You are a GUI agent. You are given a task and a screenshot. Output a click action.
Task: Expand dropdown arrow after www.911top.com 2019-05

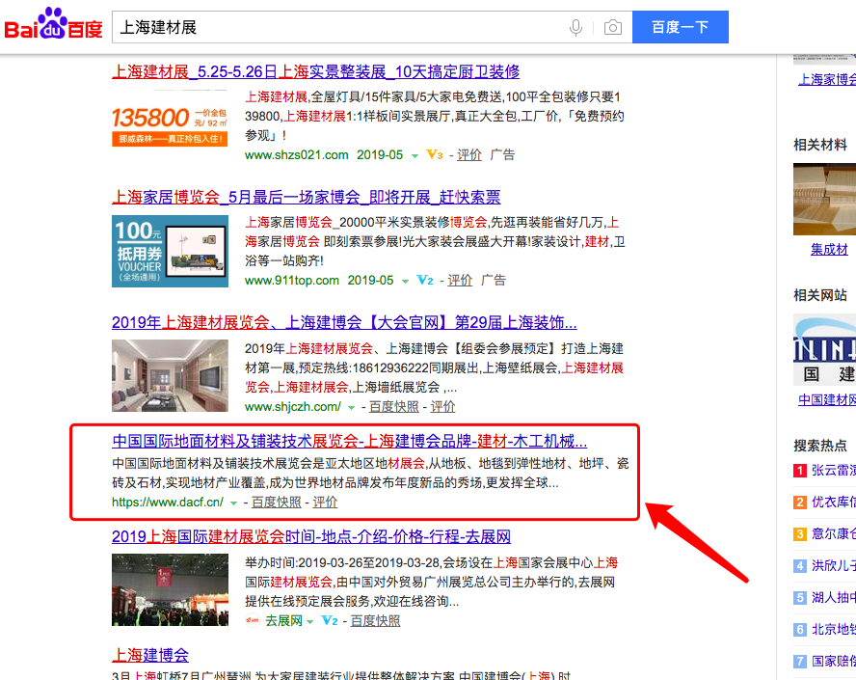[x=405, y=282]
